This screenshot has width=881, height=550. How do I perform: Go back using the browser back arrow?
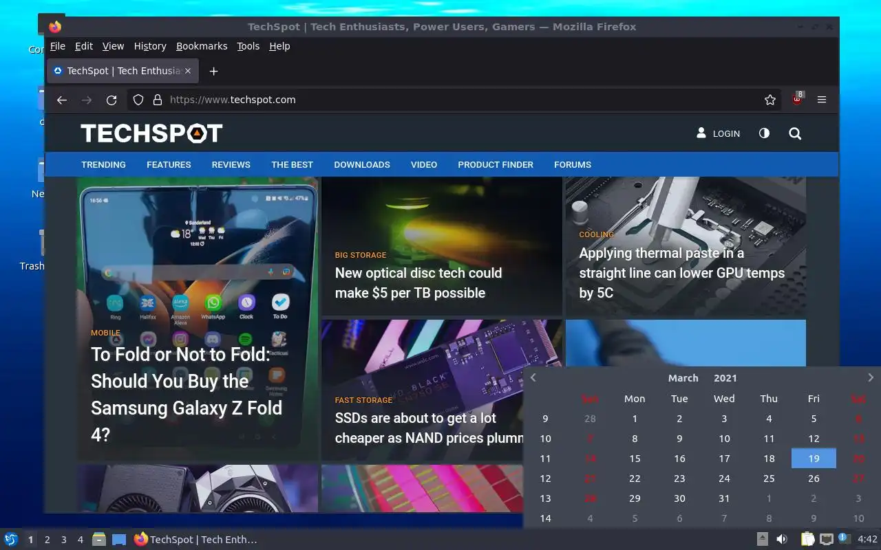click(62, 100)
